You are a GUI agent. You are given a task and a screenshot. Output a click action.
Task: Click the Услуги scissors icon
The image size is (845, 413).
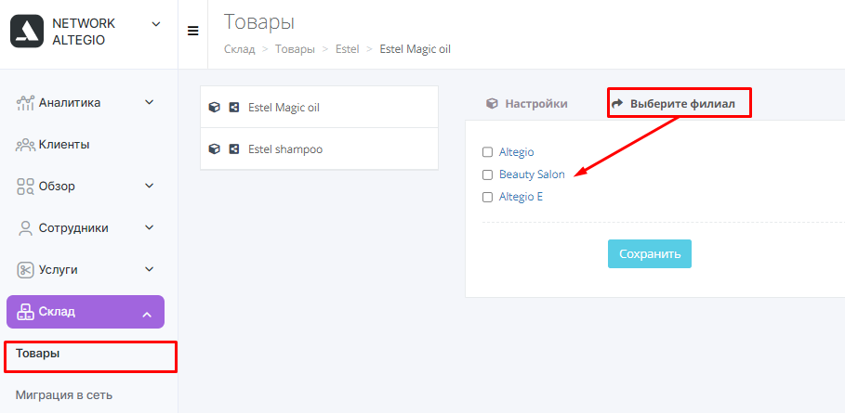pos(25,270)
